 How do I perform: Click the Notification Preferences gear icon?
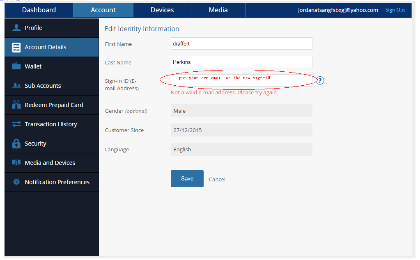pos(16,182)
